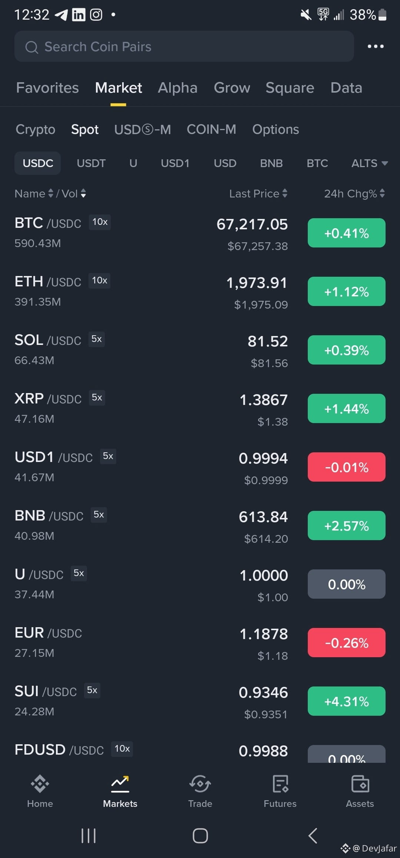This screenshot has width=400, height=858.
Task: Tap the Android recent apps icon
Action: coord(89,836)
